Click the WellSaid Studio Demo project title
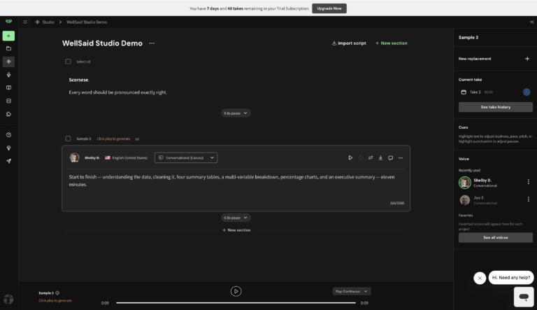Viewport: 537px width, 310px height. (x=102, y=43)
